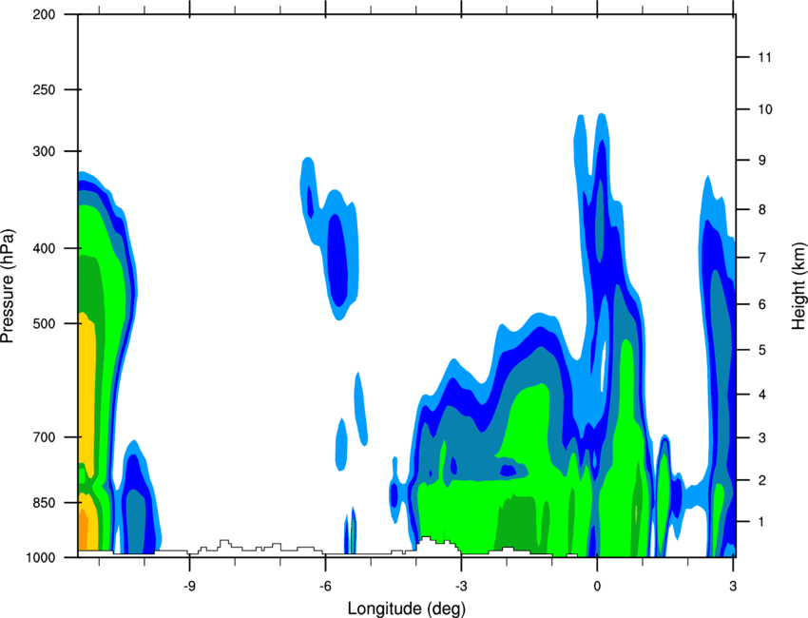Click the 8 km height label
This screenshot has width=808, height=618.
[762, 209]
